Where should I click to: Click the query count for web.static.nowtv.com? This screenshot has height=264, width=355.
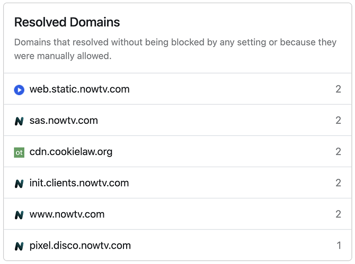pos(338,89)
